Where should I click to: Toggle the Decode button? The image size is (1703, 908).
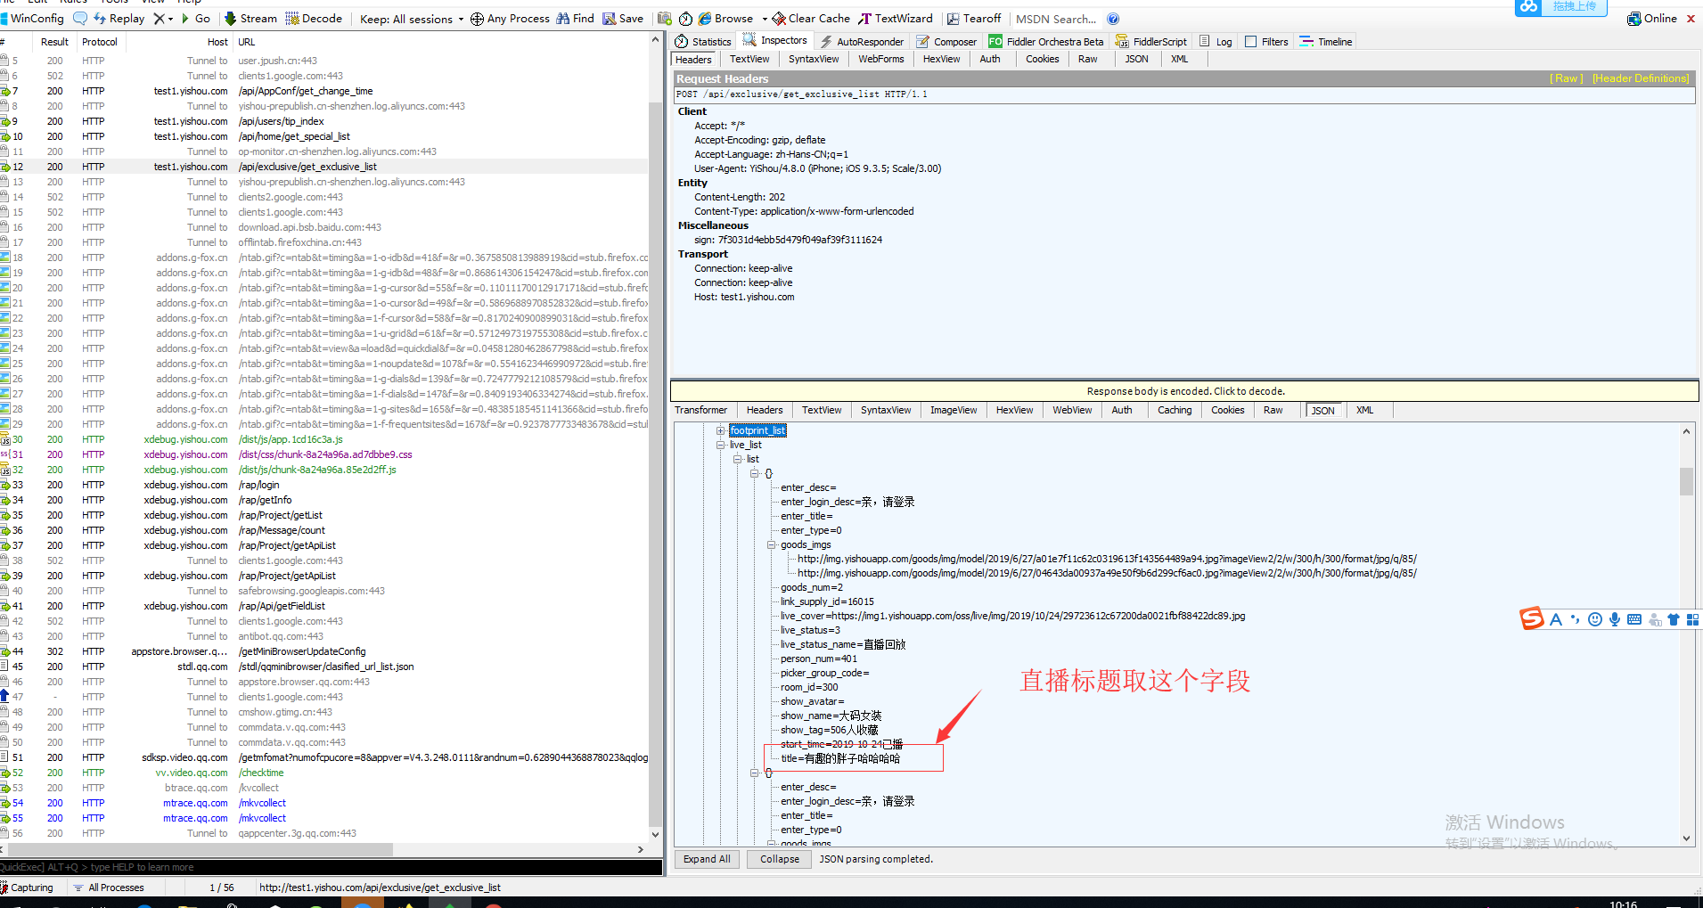[x=315, y=18]
